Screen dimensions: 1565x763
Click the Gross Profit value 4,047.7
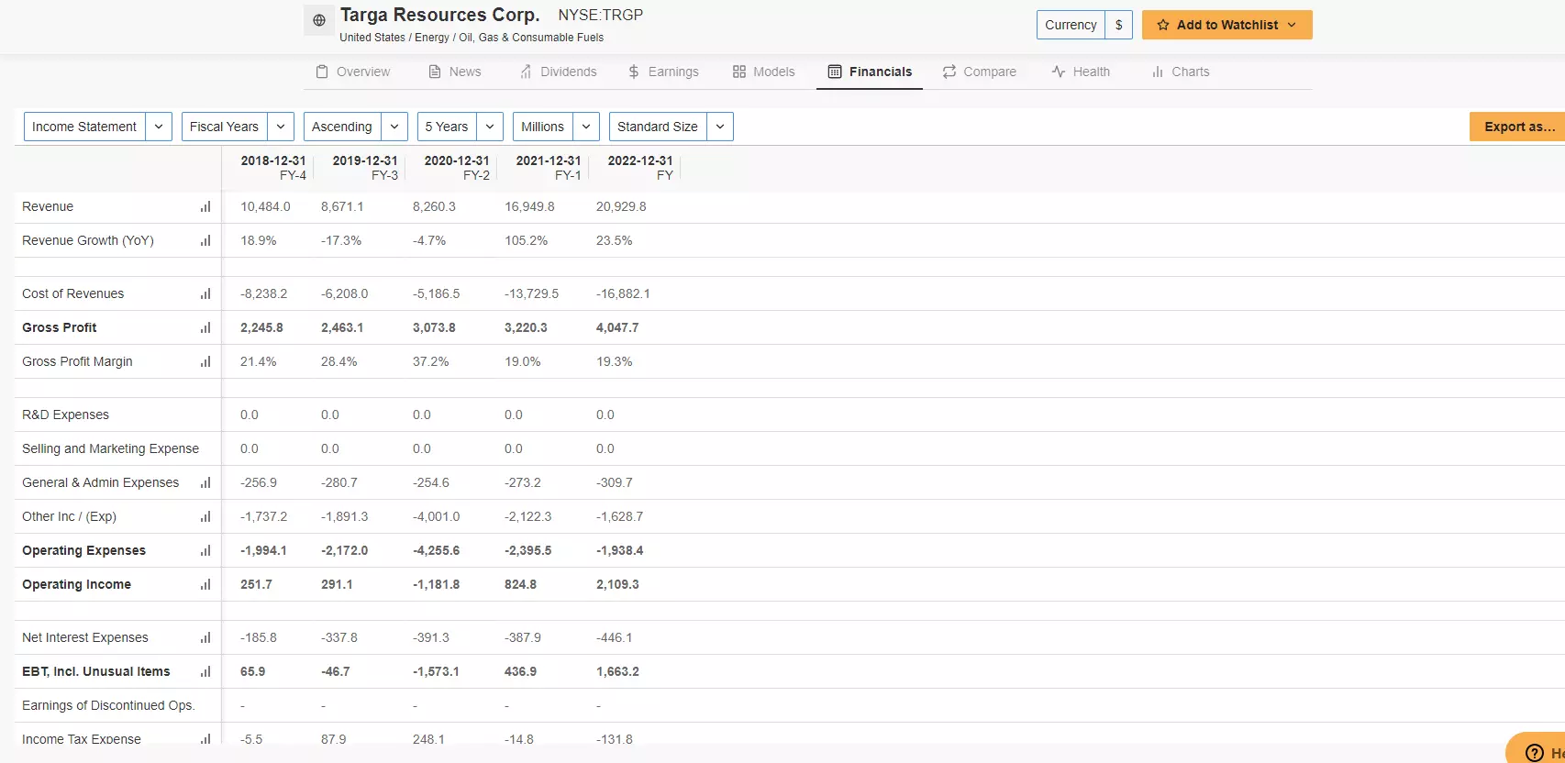pyautogui.click(x=617, y=328)
